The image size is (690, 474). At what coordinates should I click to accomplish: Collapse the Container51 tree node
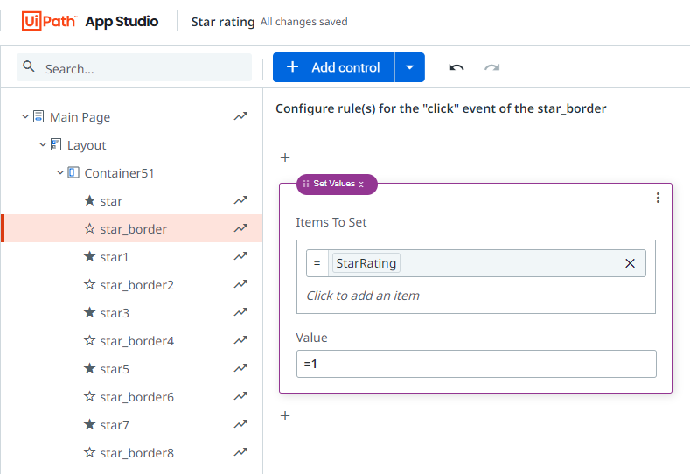[x=60, y=173]
